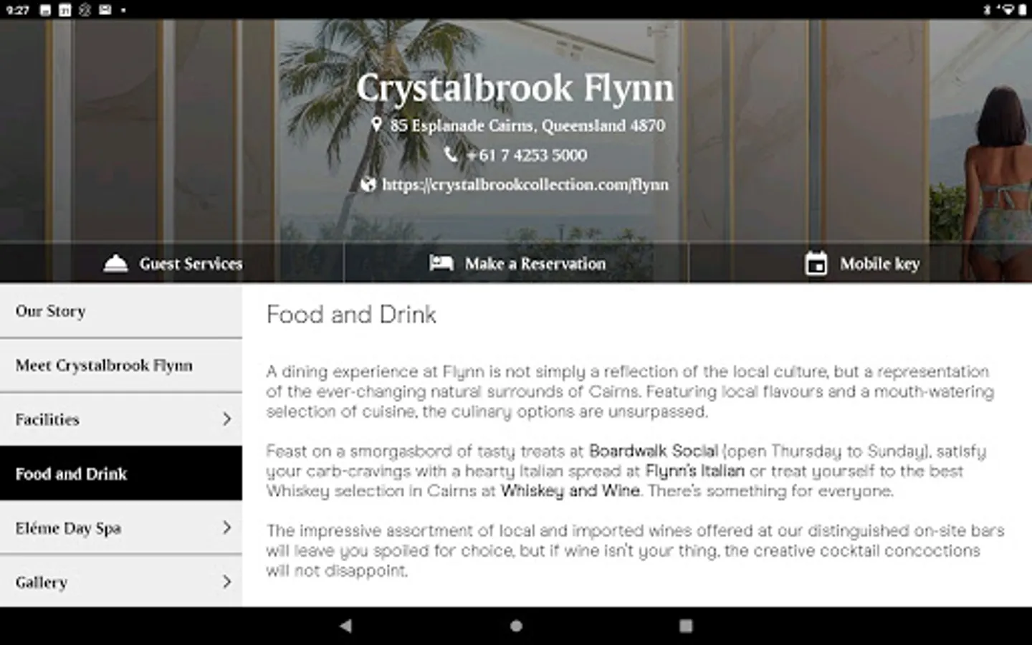Tap the Flynn's Italian bold text

[694, 471]
